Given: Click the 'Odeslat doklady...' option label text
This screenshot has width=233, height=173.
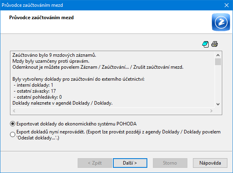Looking at the screenshot, I should (x=38, y=138).
